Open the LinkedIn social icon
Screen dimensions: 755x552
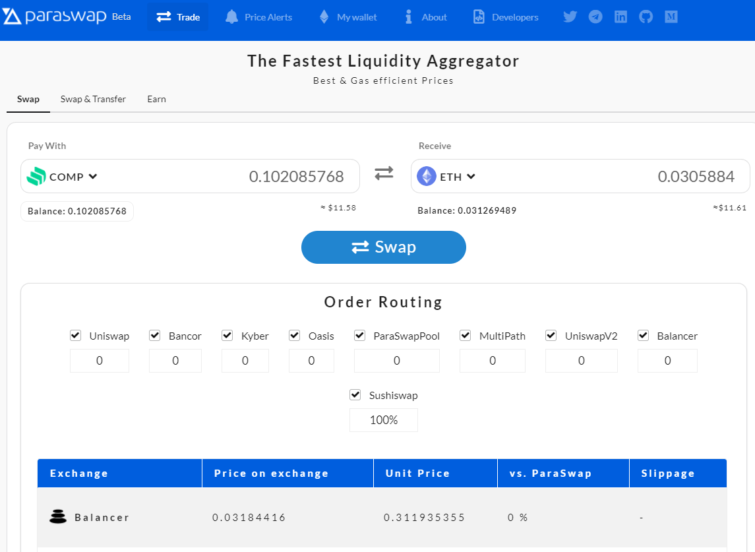pos(620,17)
